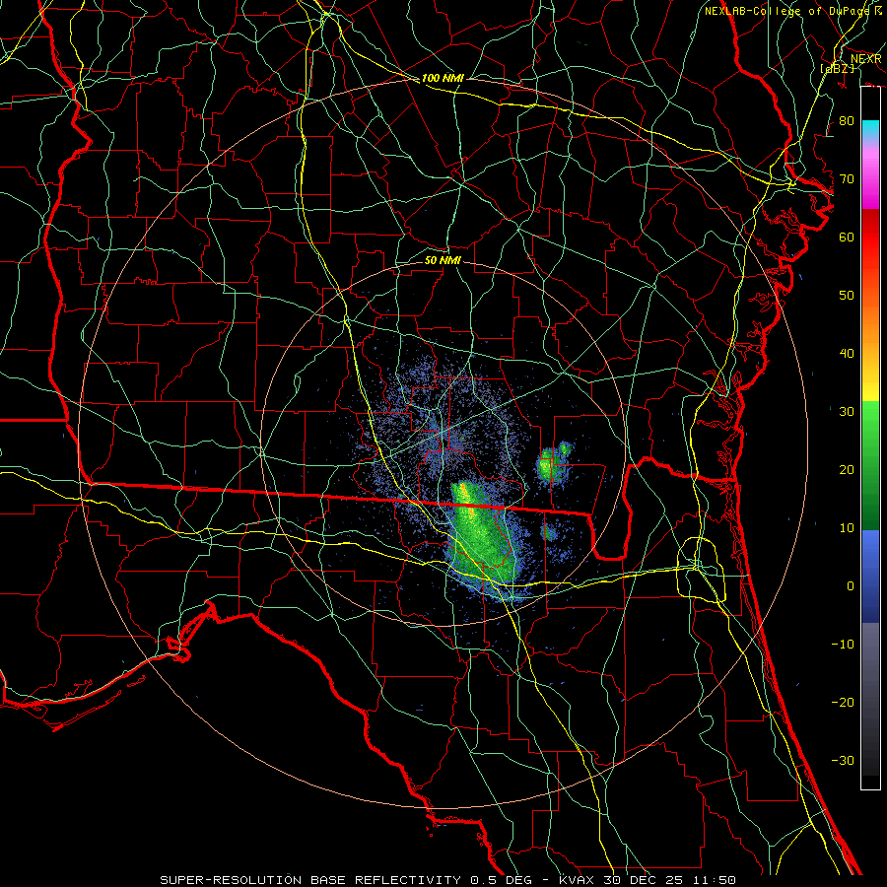Click the 'SUPER-RESOLUTION BASE REFLECTIVITY' caption text

tap(310, 880)
